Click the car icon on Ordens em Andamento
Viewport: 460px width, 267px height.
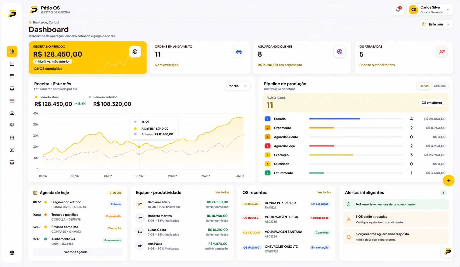(239, 52)
